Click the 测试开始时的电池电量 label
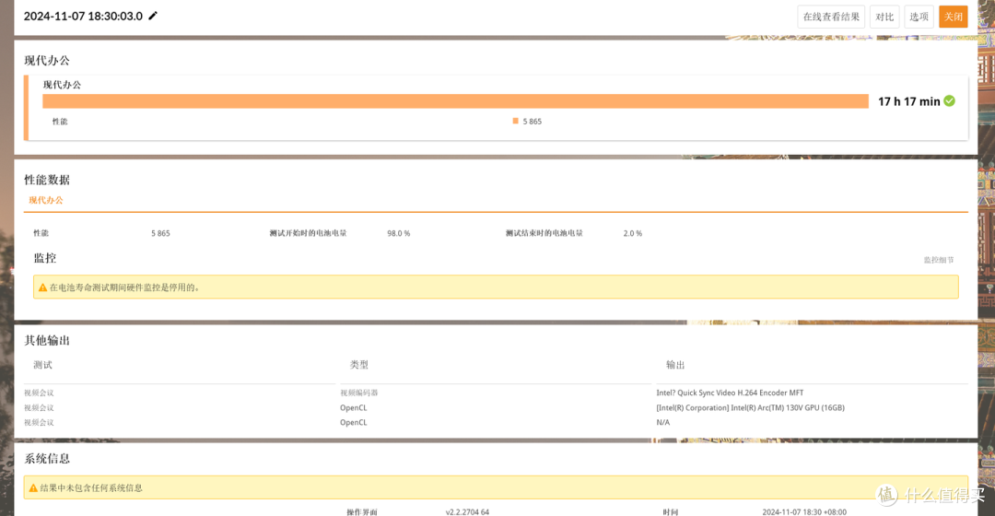995x516 pixels. point(308,233)
